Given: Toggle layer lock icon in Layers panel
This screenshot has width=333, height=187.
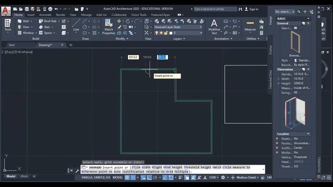Looking at the screenshot, I should point(165,33).
